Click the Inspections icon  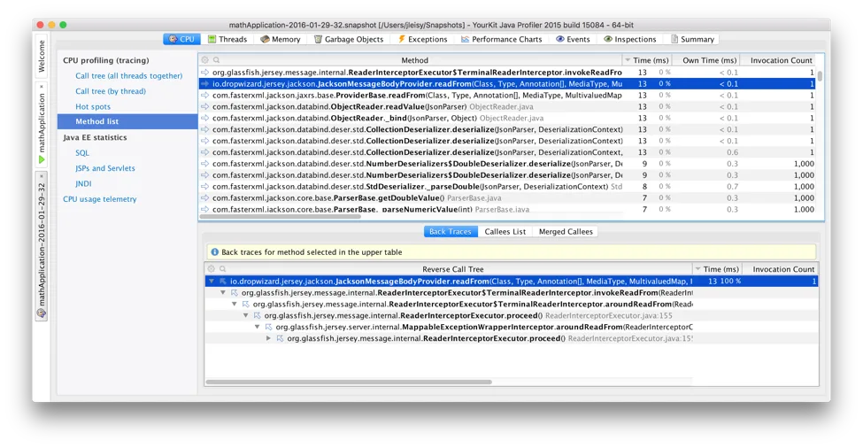(607, 39)
